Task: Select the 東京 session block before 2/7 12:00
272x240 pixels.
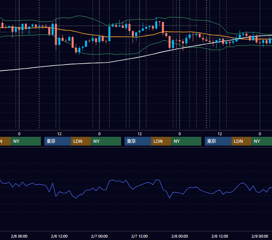Action: (x=138, y=141)
